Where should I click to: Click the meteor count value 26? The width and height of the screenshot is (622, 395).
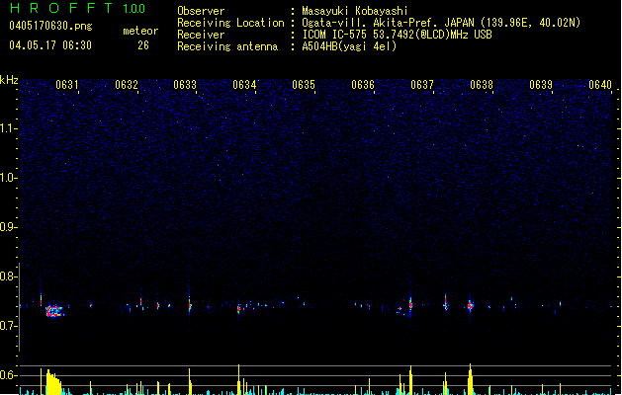pos(143,45)
